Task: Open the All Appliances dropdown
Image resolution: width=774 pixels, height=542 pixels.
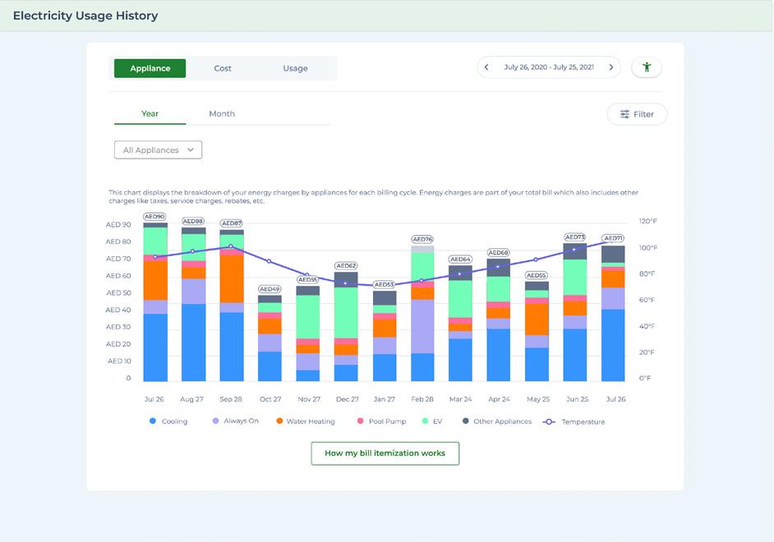Action: [x=158, y=150]
